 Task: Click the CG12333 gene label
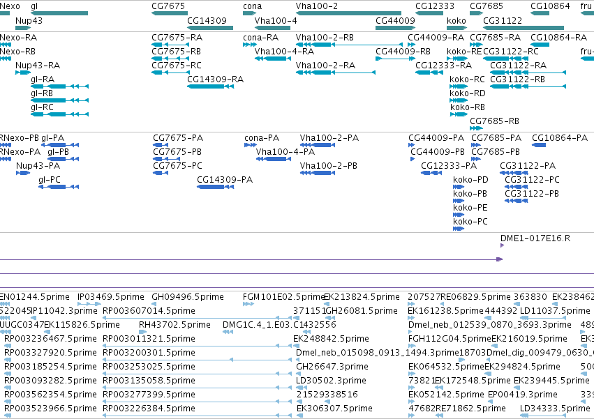[x=435, y=6]
